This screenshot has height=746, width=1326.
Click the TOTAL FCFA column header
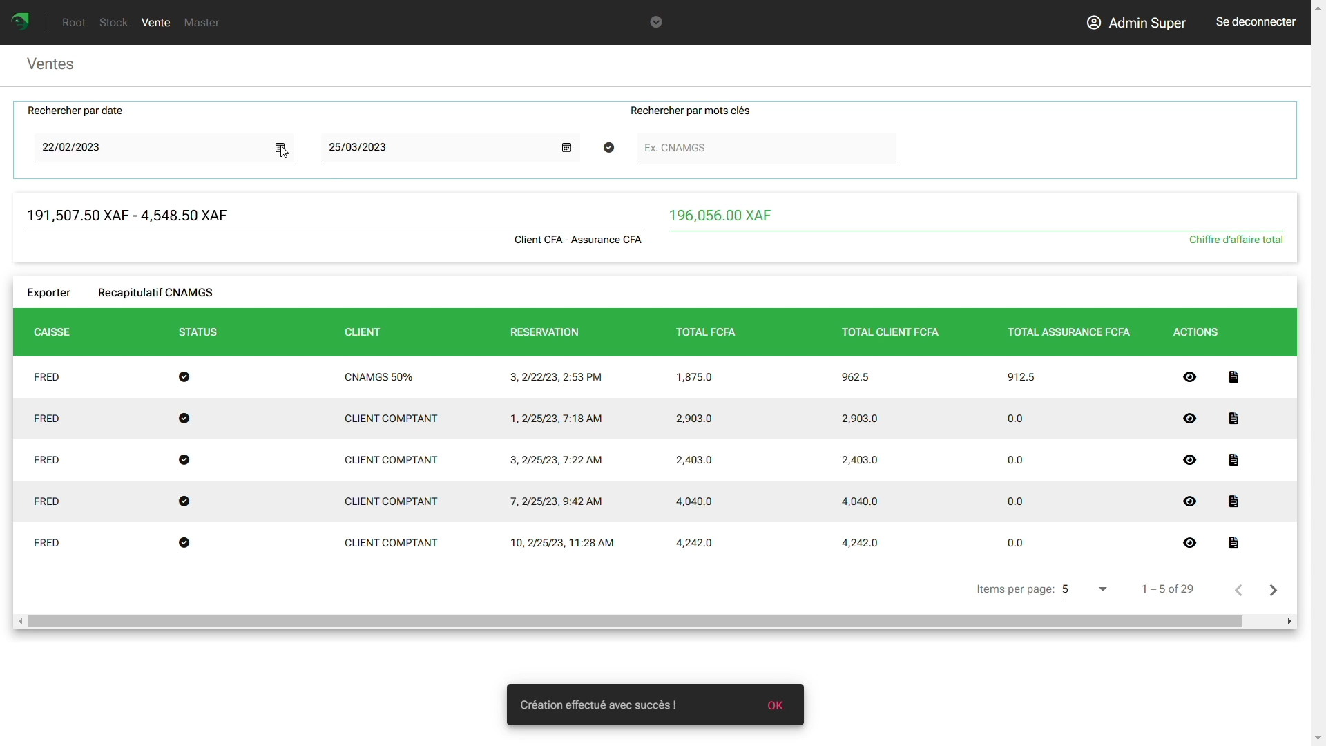(705, 332)
